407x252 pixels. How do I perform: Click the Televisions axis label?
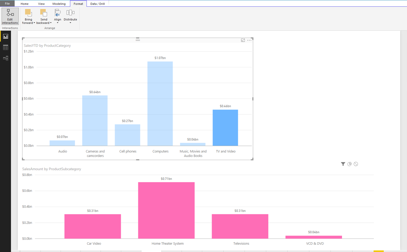coord(241,243)
